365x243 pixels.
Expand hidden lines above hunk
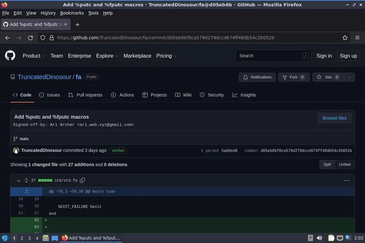26,191
